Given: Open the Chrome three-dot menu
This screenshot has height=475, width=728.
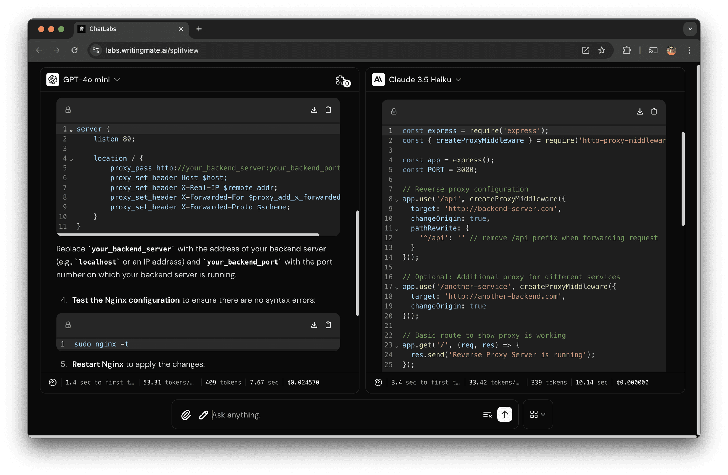Looking at the screenshot, I should 689,50.
